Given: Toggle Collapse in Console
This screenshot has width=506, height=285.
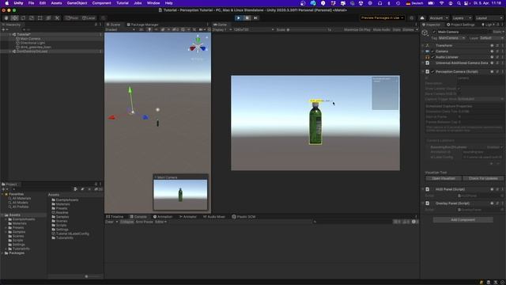Looking at the screenshot, I should tap(126, 222).
